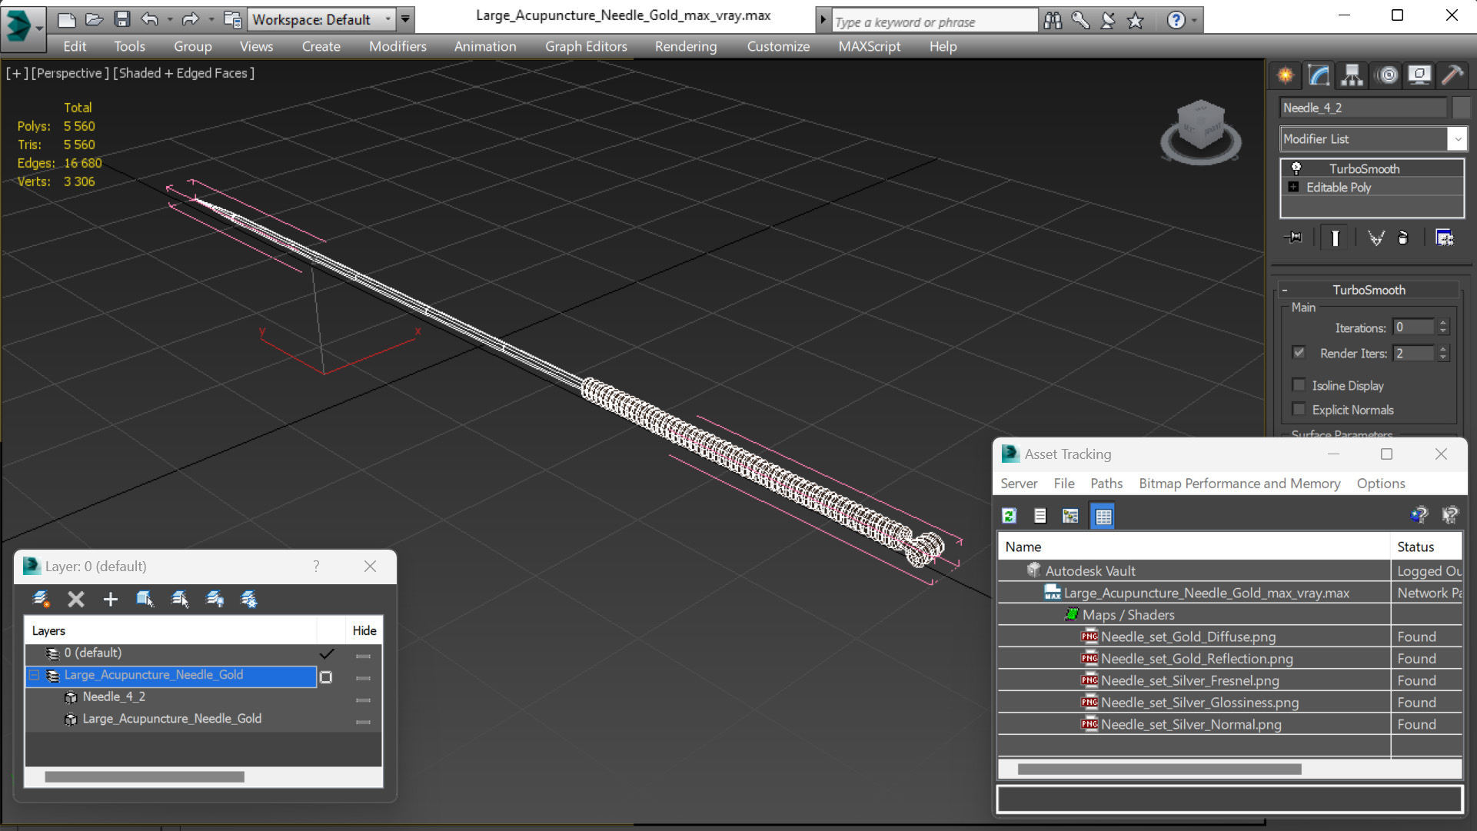Image resolution: width=1477 pixels, height=831 pixels.
Task: Open the Modifiers menu
Action: click(x=398, y=46)
